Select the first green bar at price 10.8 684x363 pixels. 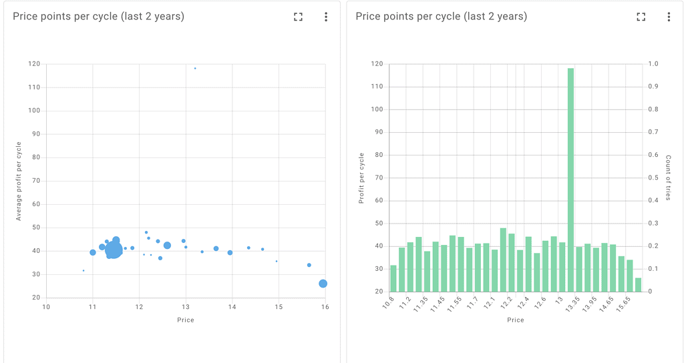click(x=393, y=278)
